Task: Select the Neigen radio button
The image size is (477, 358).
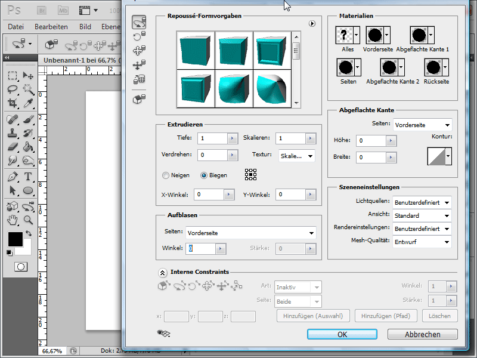Action: [x=166, y=175]
